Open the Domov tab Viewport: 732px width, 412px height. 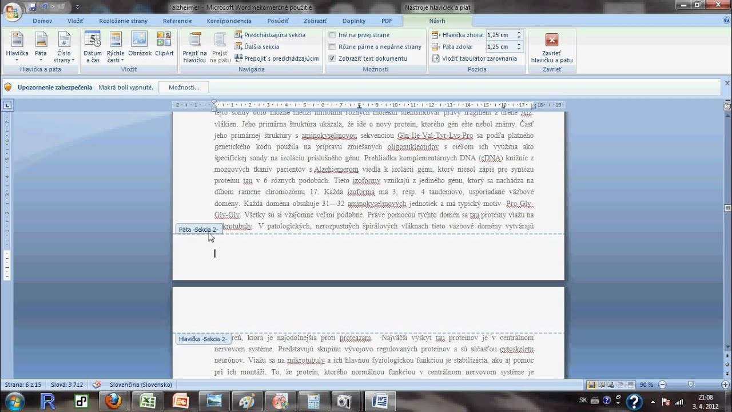42,21
